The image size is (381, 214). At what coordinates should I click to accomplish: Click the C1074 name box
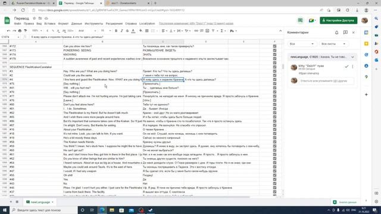pyautogui.click(x=10, y=37)
